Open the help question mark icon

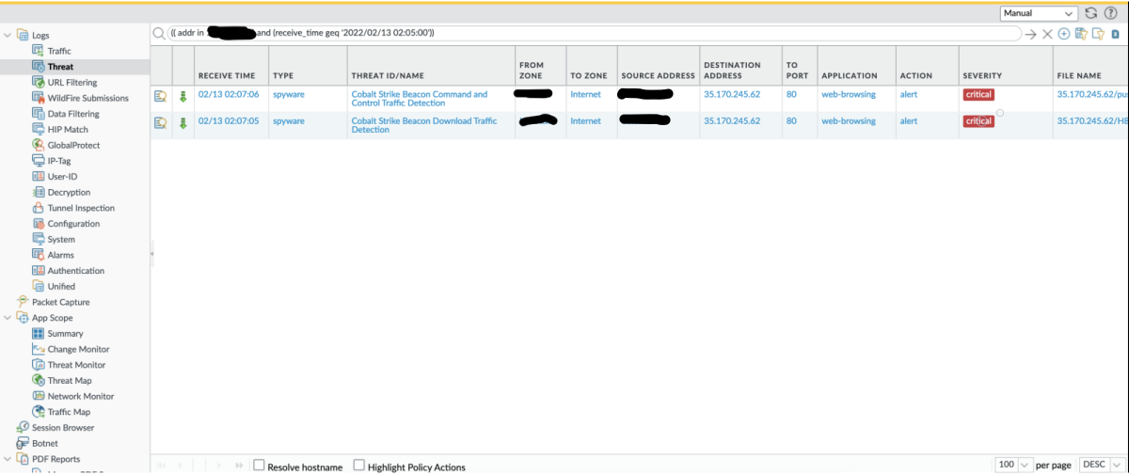click(1111, 13)
